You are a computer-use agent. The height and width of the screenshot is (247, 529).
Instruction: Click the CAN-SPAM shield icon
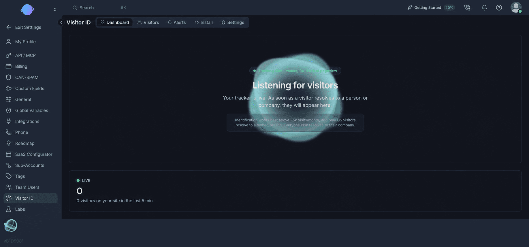click(9, 78)
